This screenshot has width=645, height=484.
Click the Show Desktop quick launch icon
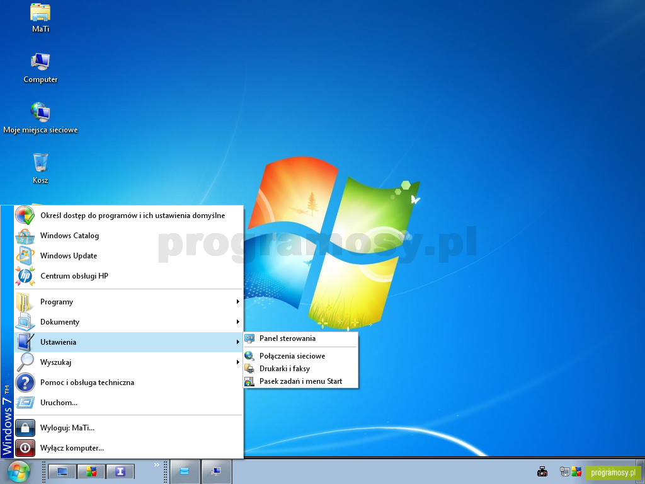point(62,471)
